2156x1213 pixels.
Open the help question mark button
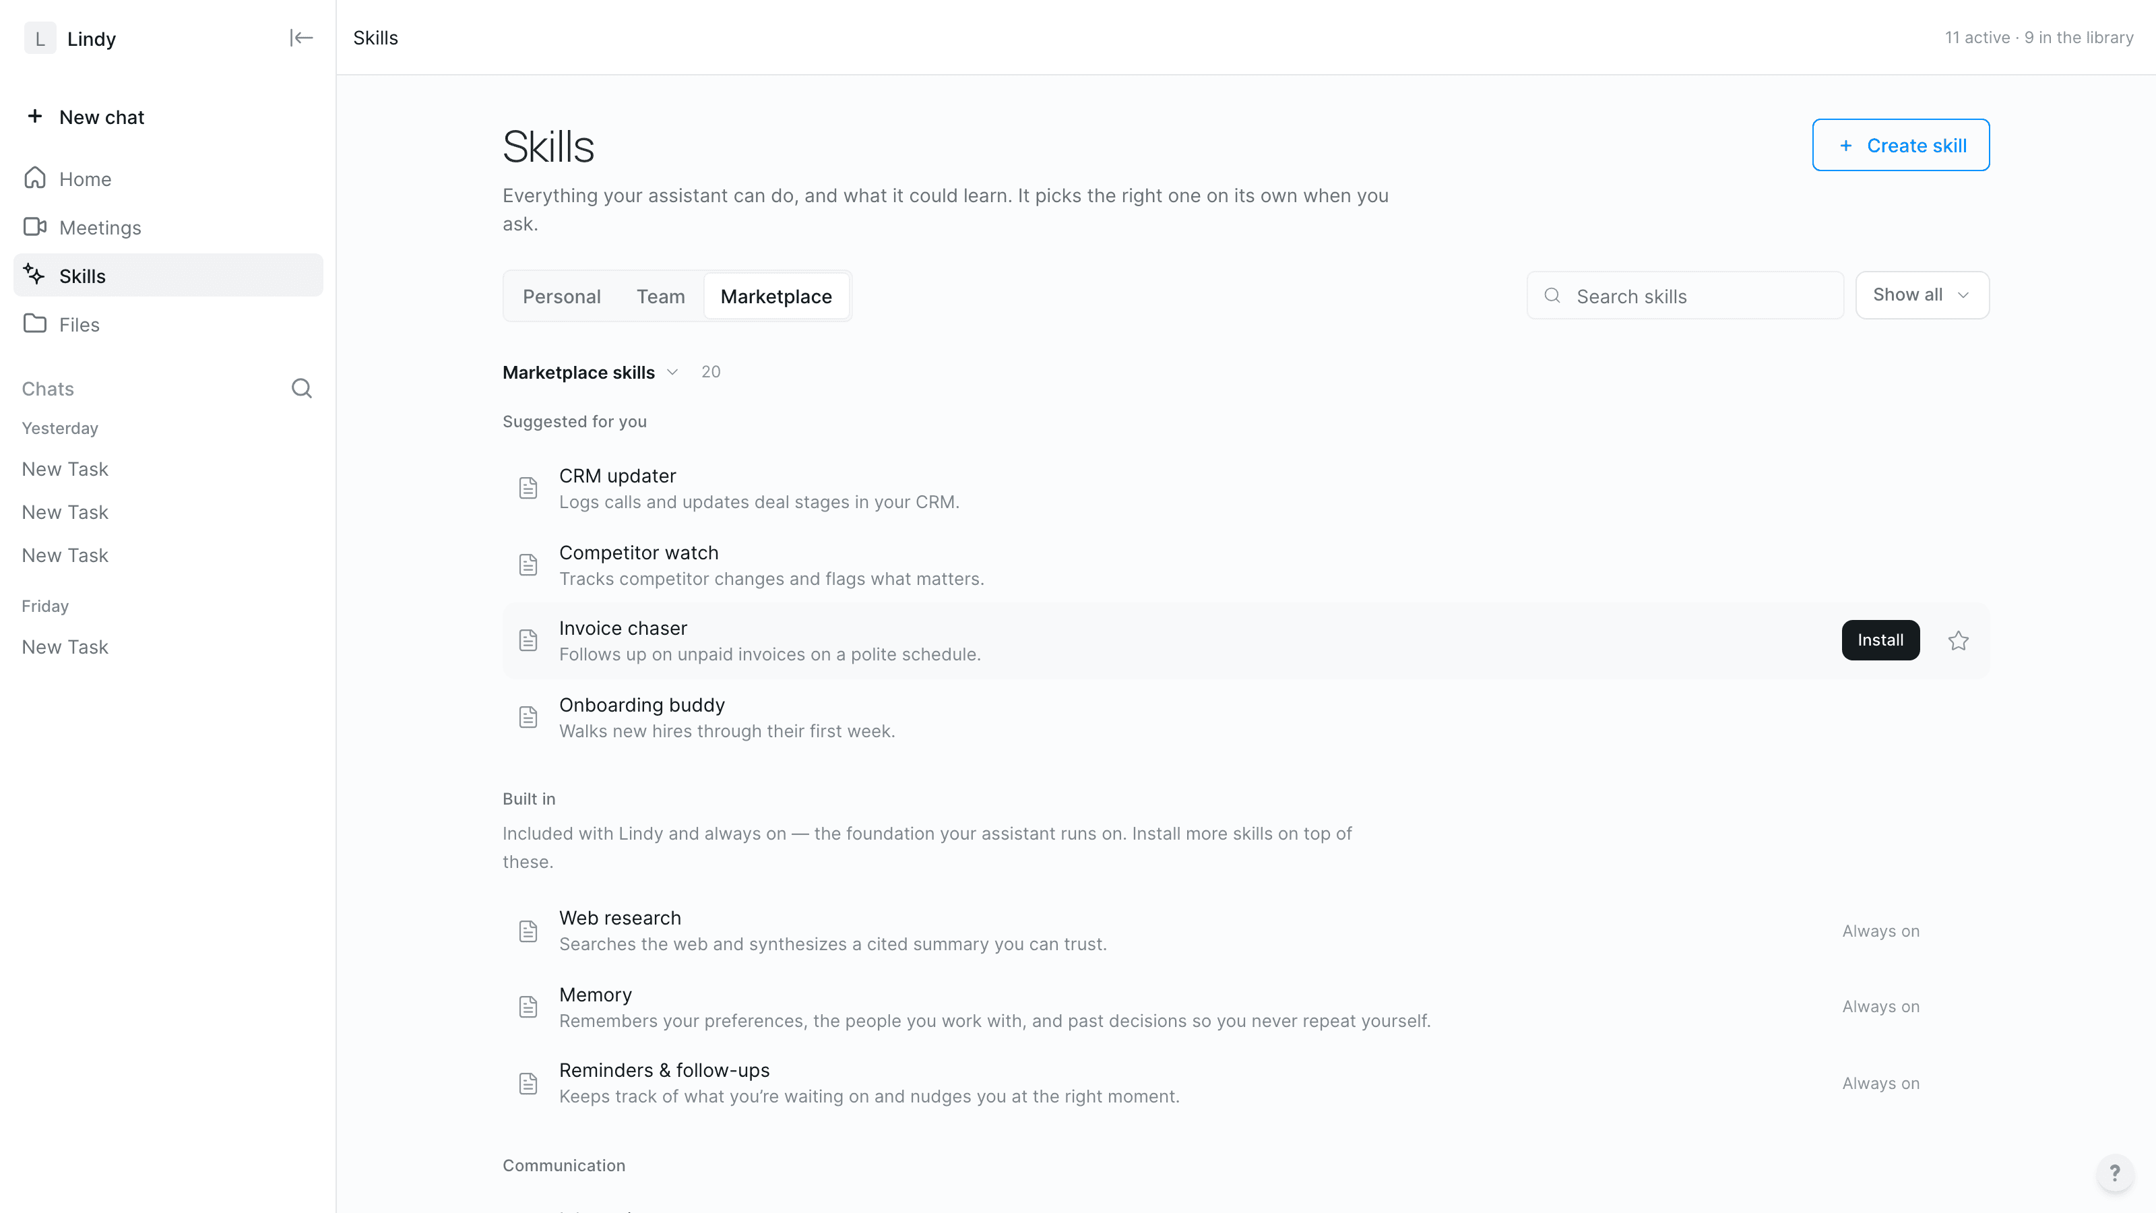2114,1173
